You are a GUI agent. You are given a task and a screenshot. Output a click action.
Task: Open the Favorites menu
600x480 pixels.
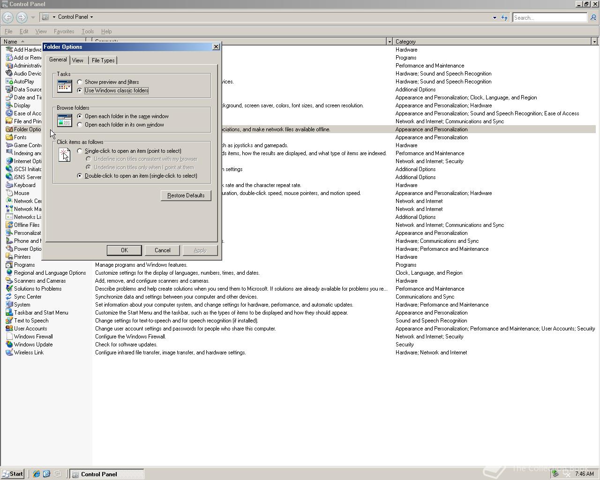point(64,31)
